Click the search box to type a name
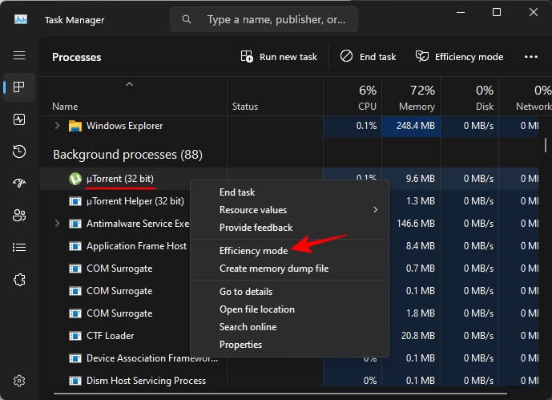 pyautogui.click(x=264, y=19)
